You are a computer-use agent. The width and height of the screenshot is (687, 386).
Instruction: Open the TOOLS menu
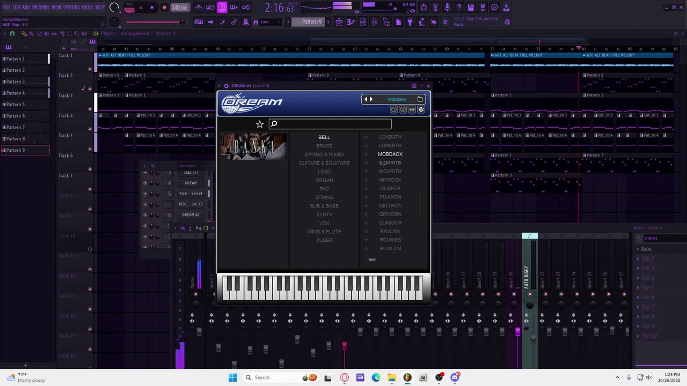click(x=87, y=8)
